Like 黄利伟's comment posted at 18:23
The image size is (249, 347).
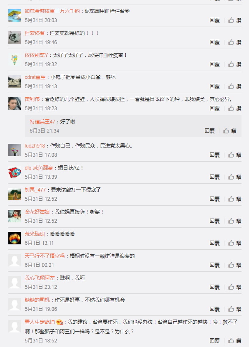(x=234, y=108)
